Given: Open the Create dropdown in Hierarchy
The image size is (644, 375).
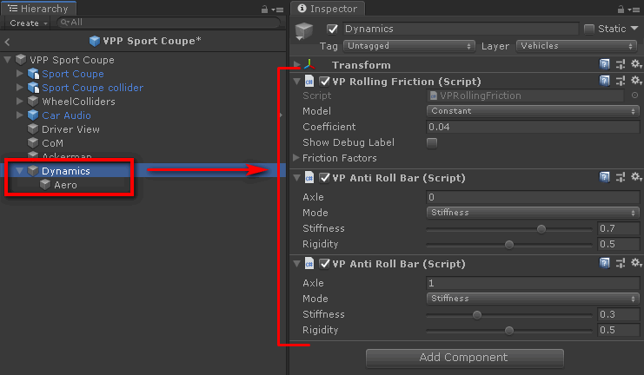Looking at the screenshot, I should (29, 23).
